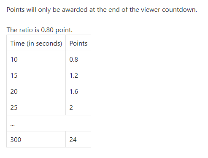Select the 0.8 points cell
Viewport: 208px width, 158px height.
(x=78, y=59)
